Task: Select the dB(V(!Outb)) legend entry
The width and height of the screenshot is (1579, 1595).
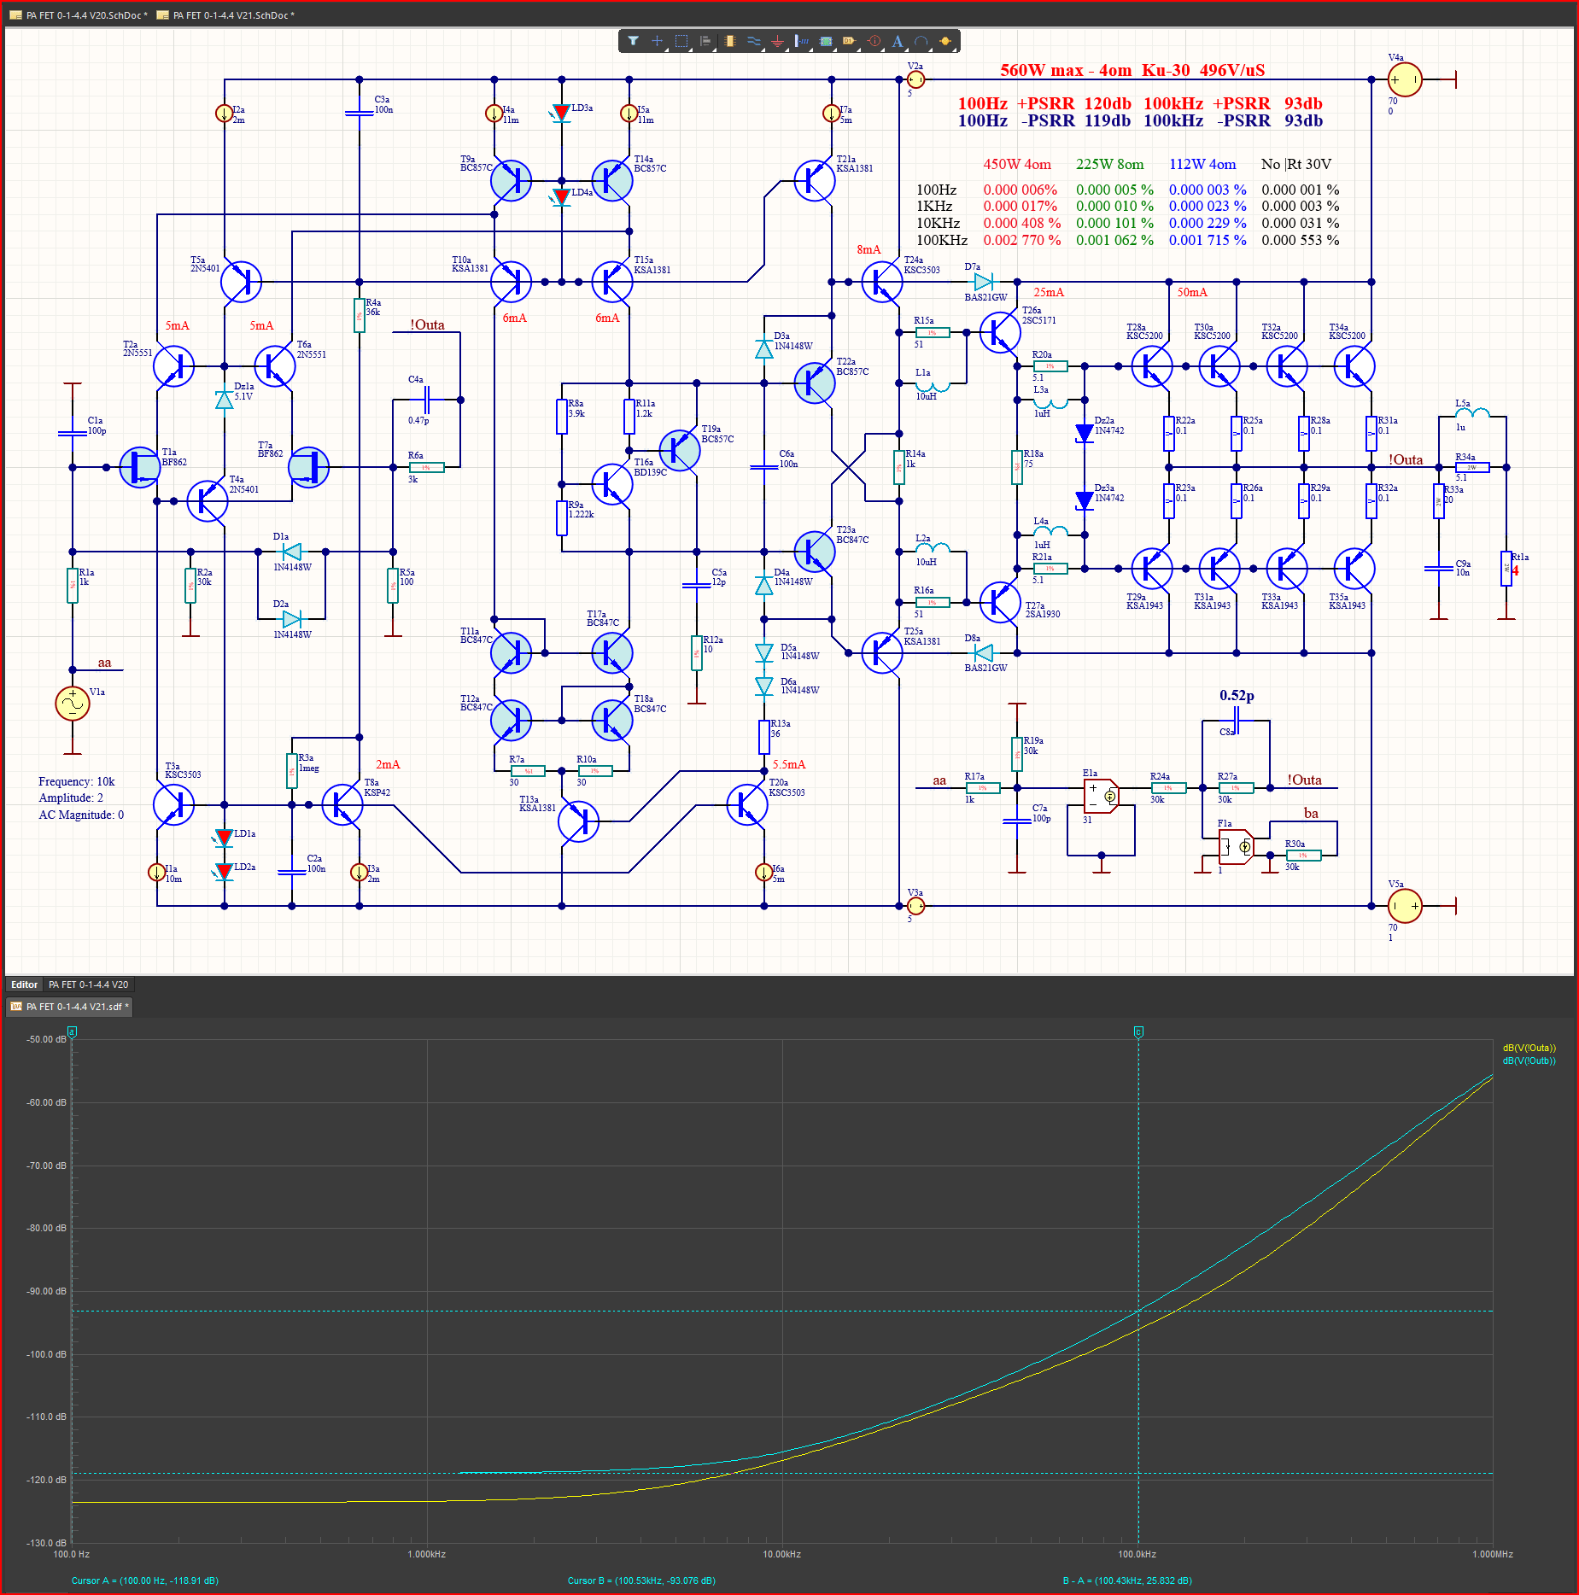Action: 1529,1060
